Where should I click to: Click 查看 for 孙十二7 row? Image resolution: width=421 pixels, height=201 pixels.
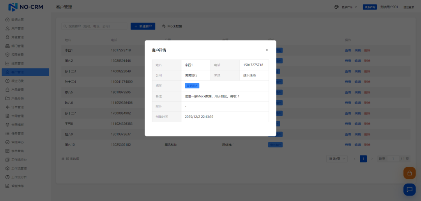[x=348, y=113]
